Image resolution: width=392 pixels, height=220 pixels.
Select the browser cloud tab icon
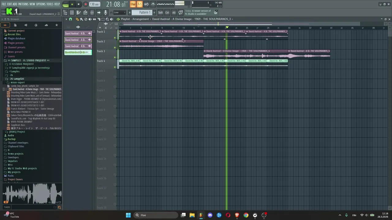(46, 25)
